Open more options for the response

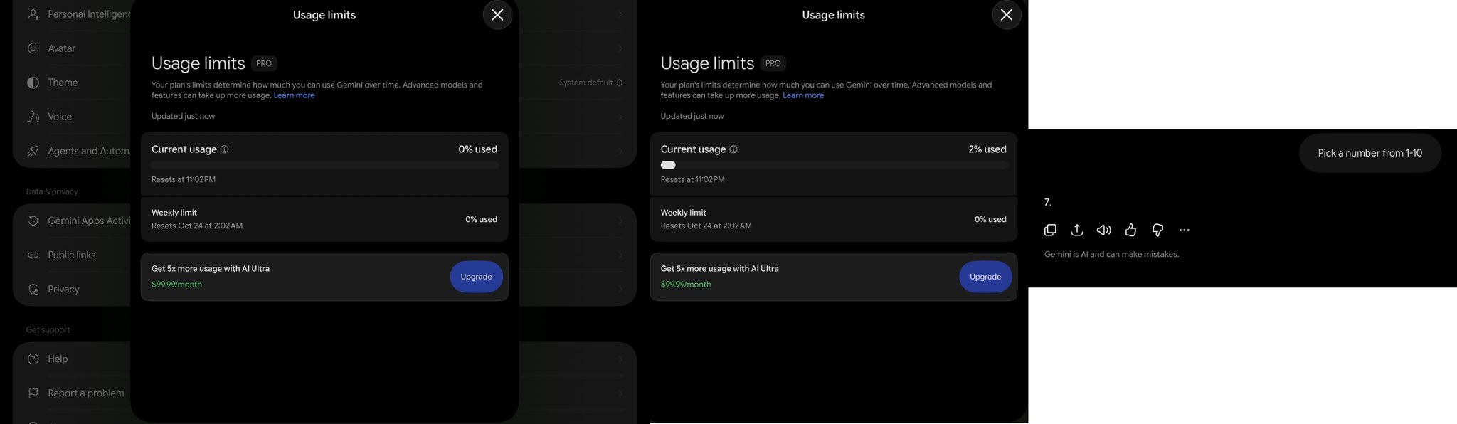tap(1185, 230)
